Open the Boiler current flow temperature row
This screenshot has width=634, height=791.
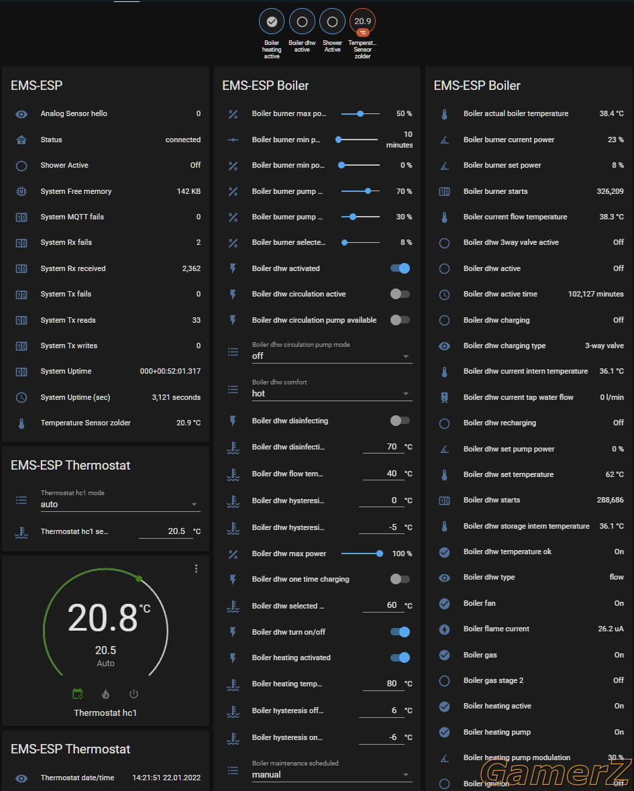529,217
